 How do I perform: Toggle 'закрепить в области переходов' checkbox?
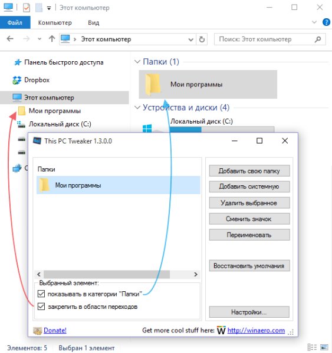(41, 307)
